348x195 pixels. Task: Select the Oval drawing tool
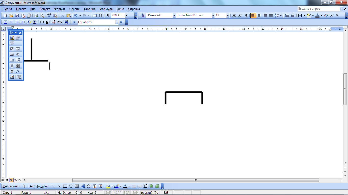[71, 186]
